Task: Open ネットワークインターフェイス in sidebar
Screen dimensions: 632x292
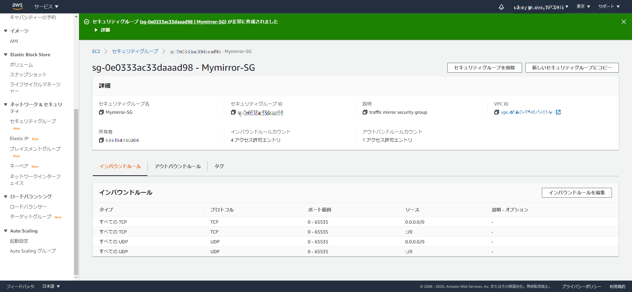Action: point(35,180)
